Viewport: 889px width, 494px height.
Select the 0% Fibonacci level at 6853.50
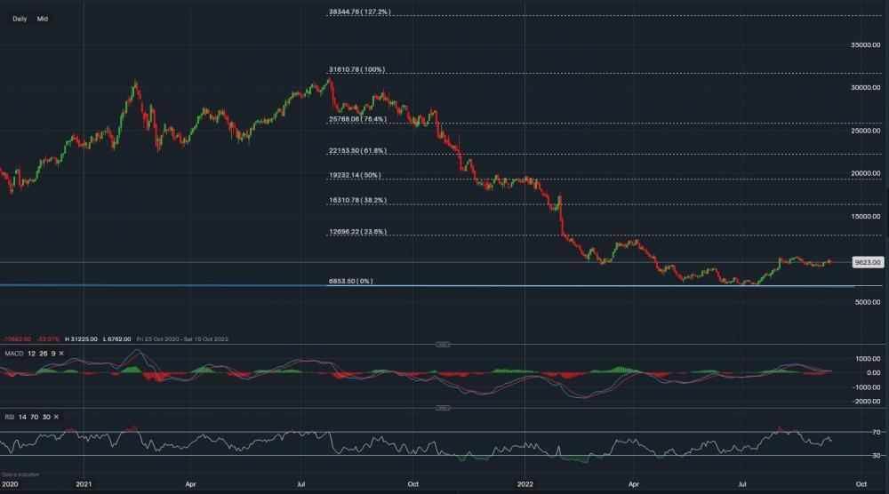pos(350,281)
